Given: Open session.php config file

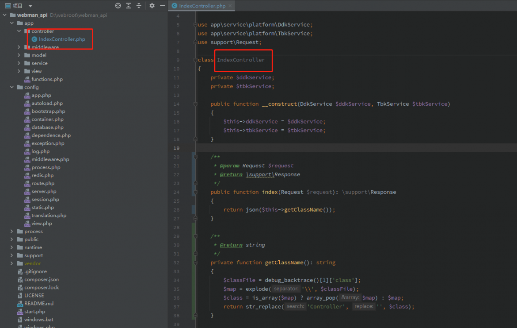Looking at the screenshot, I should click(45, 199).
